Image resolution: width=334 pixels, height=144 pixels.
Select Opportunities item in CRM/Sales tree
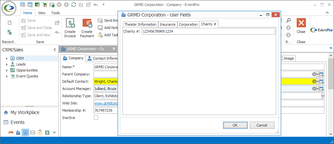(27, 70)
